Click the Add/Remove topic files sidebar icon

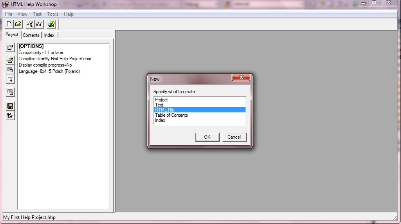(x=10, y=60)
